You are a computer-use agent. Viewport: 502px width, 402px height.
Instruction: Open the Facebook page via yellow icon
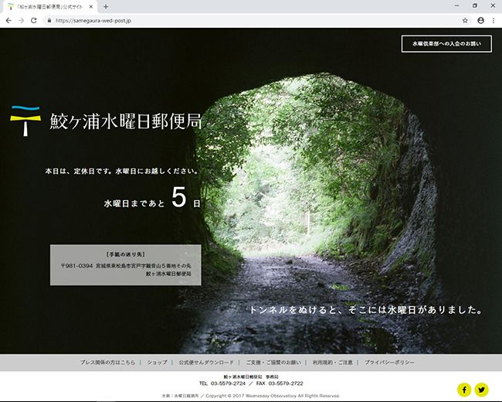coord(463,389)
